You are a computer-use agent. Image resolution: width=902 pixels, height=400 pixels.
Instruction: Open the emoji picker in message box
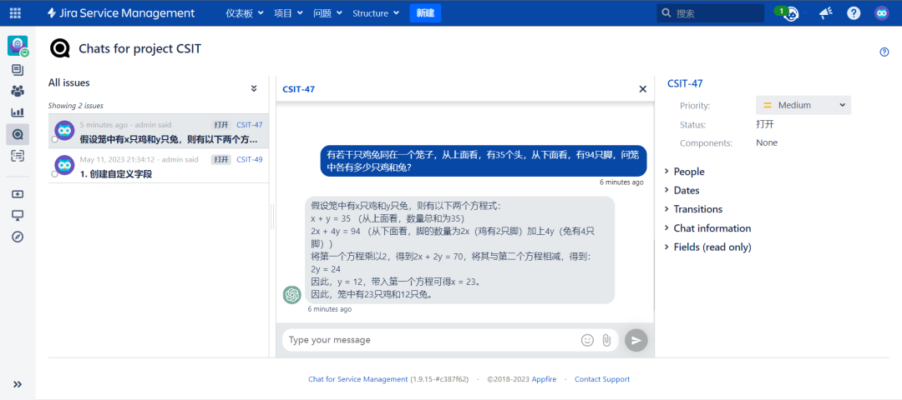(587, 340)
